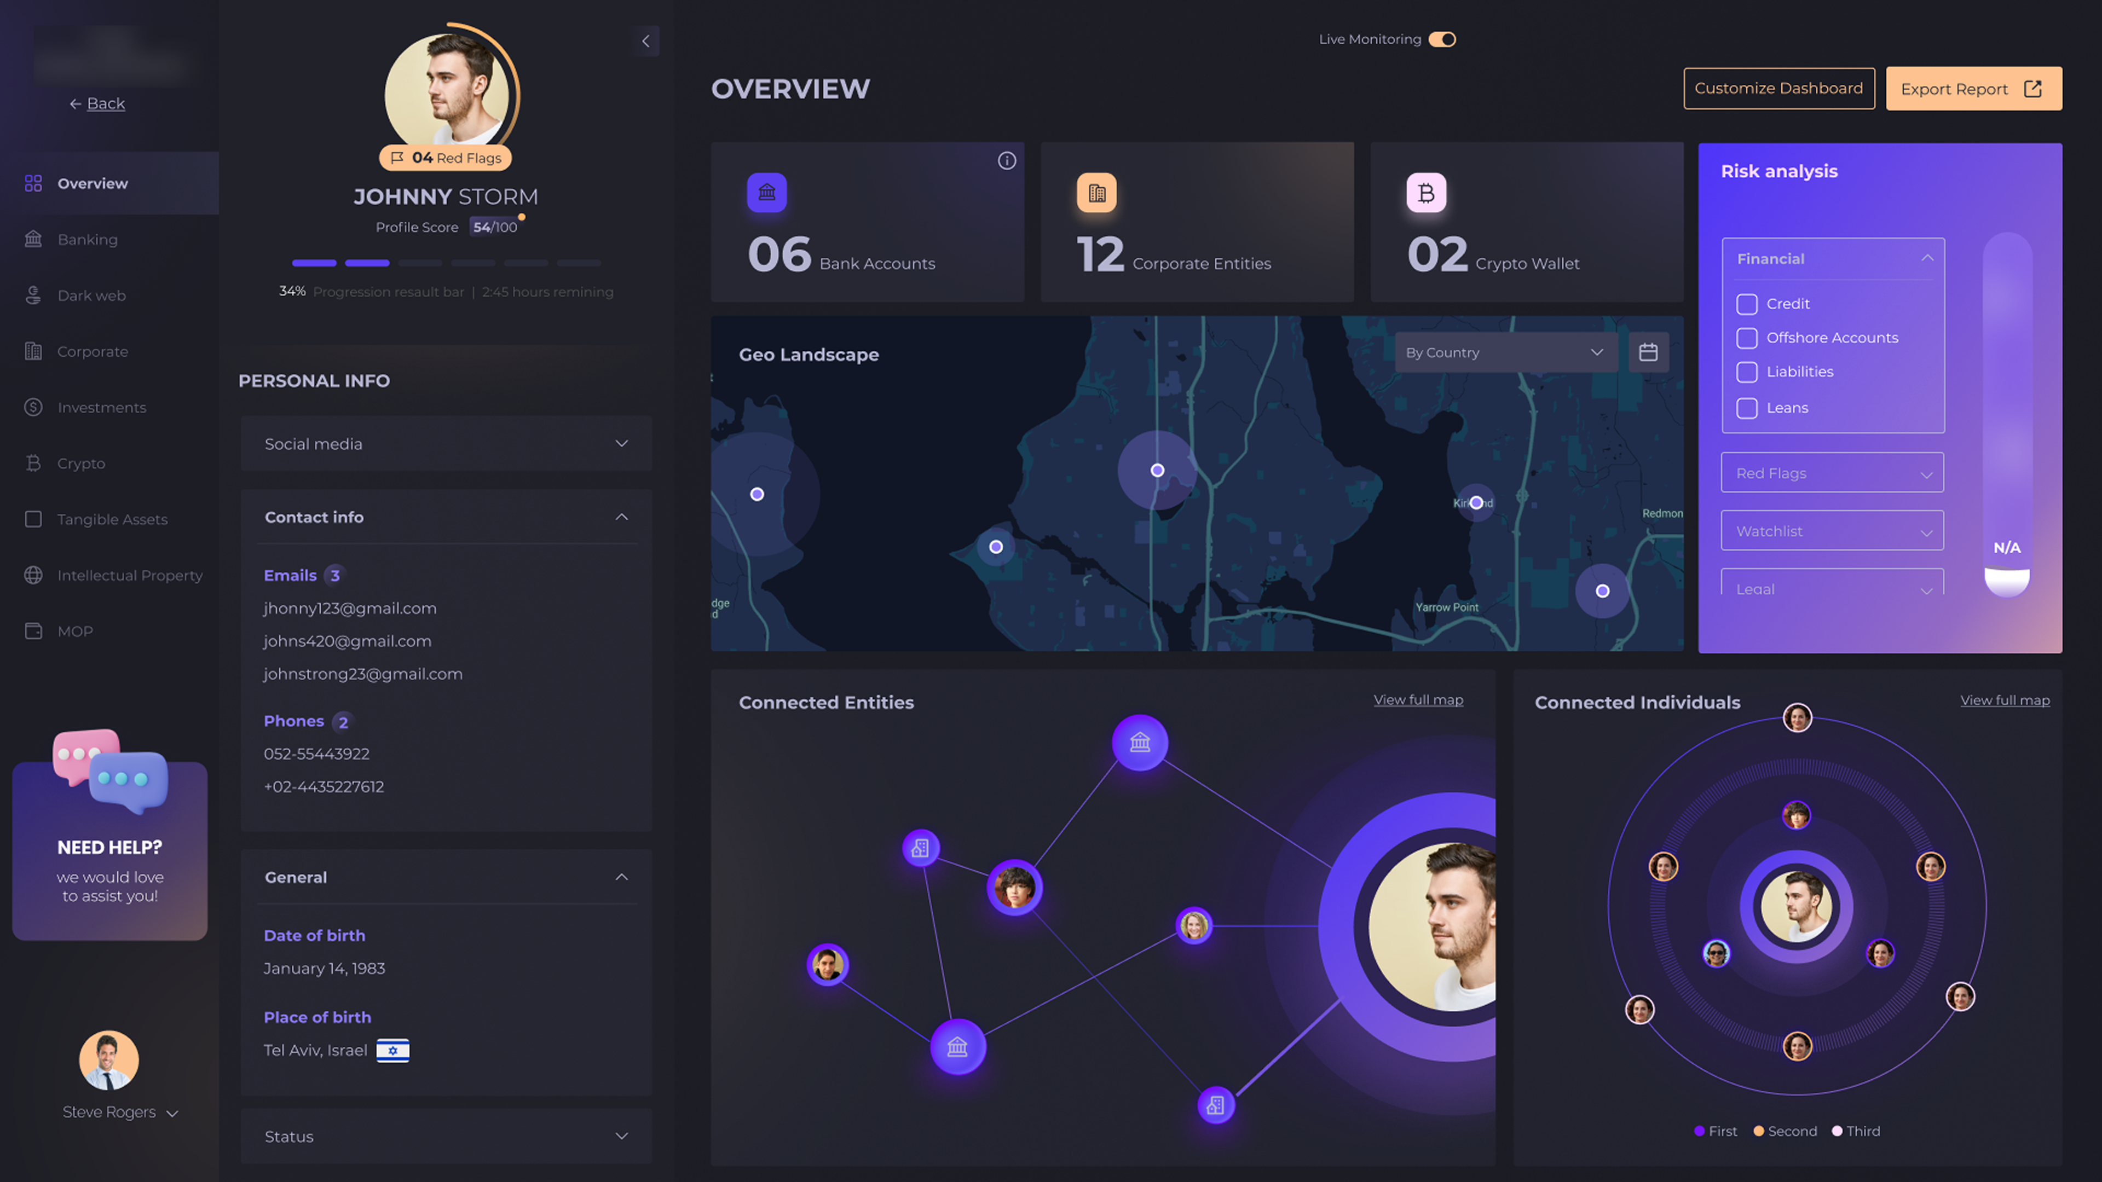Screen dimensions: 2102x1182
Task: Click the Intellectual Property globe icon
Action: tap(33, 575)
